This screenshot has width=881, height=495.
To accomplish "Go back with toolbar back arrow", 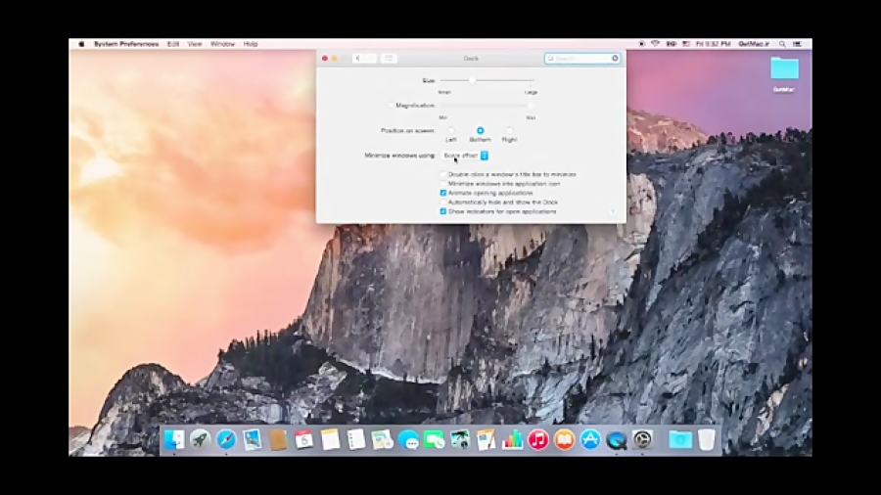I will 358,59.
